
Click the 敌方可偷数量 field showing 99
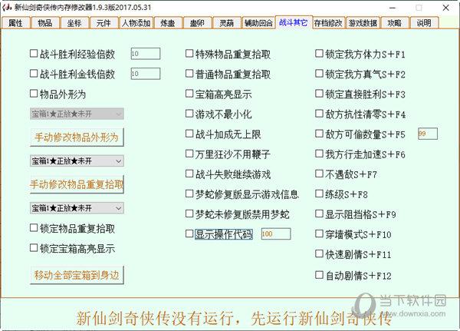(x=428, y=134)
